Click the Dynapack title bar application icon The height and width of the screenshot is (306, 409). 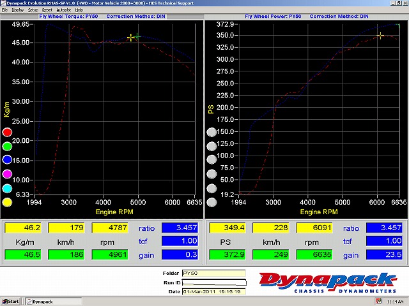(x=3, y=3)
